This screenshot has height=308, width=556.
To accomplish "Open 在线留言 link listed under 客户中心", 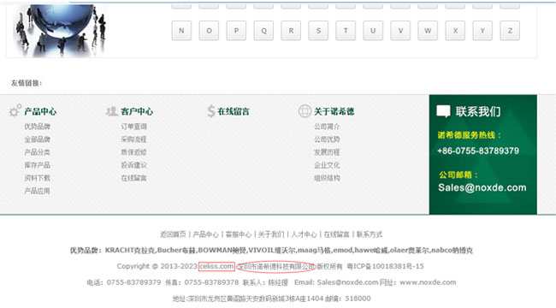I will pyautogui.click(x=133, y=178).
